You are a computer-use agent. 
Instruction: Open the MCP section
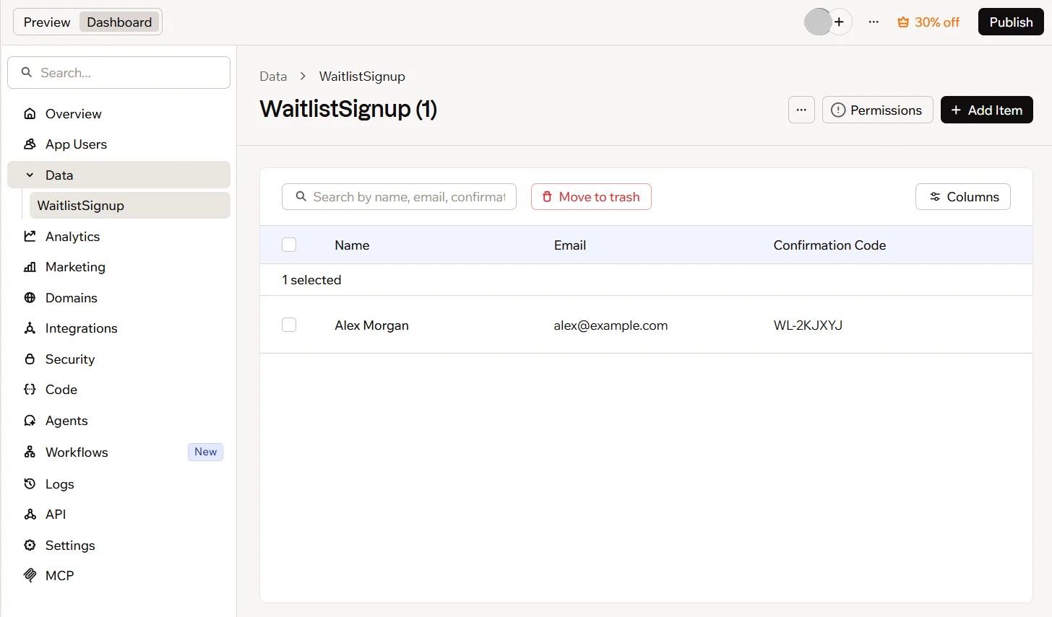[118, 576]
